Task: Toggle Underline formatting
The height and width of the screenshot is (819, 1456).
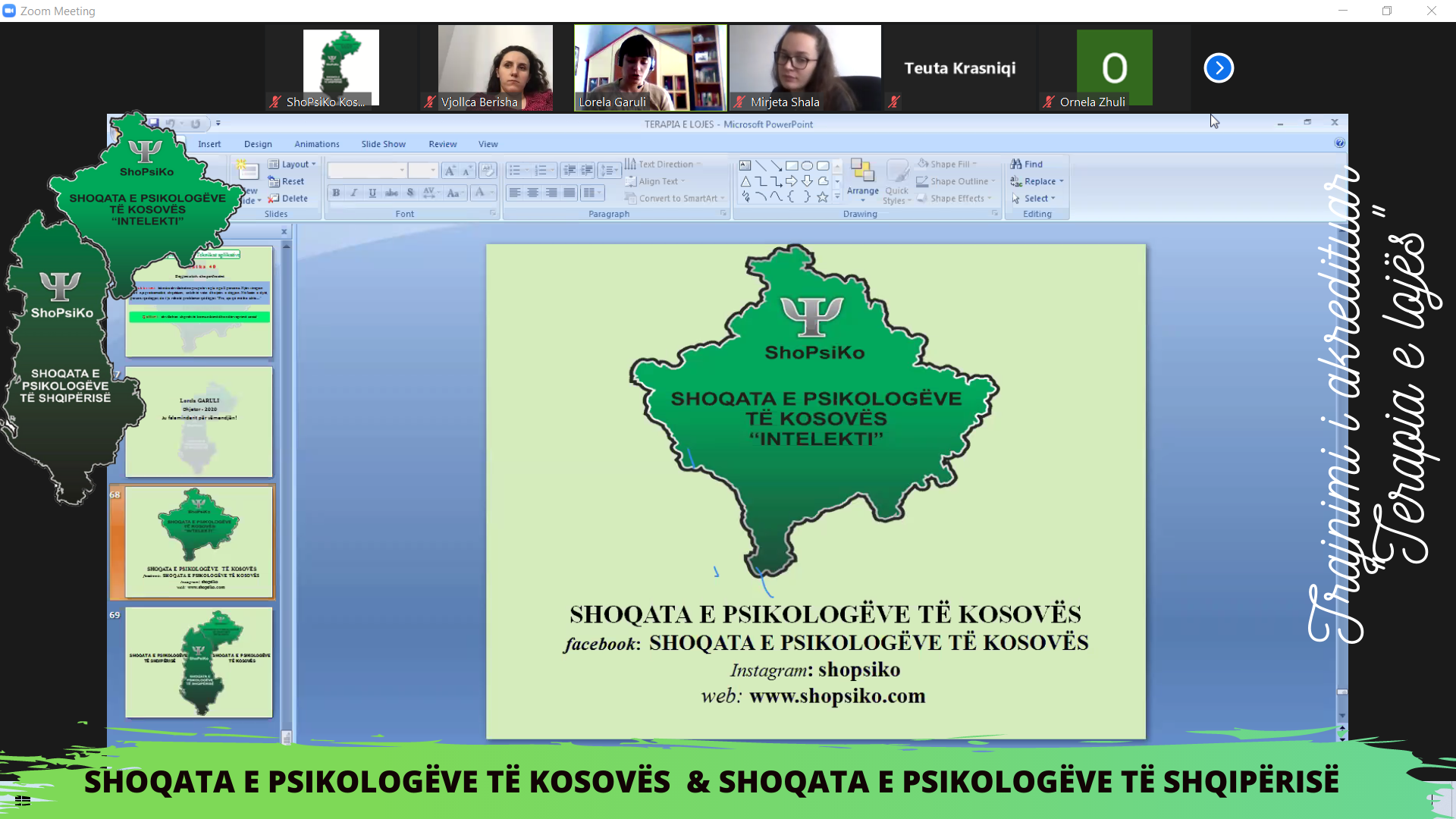Action: pos(372,193)
